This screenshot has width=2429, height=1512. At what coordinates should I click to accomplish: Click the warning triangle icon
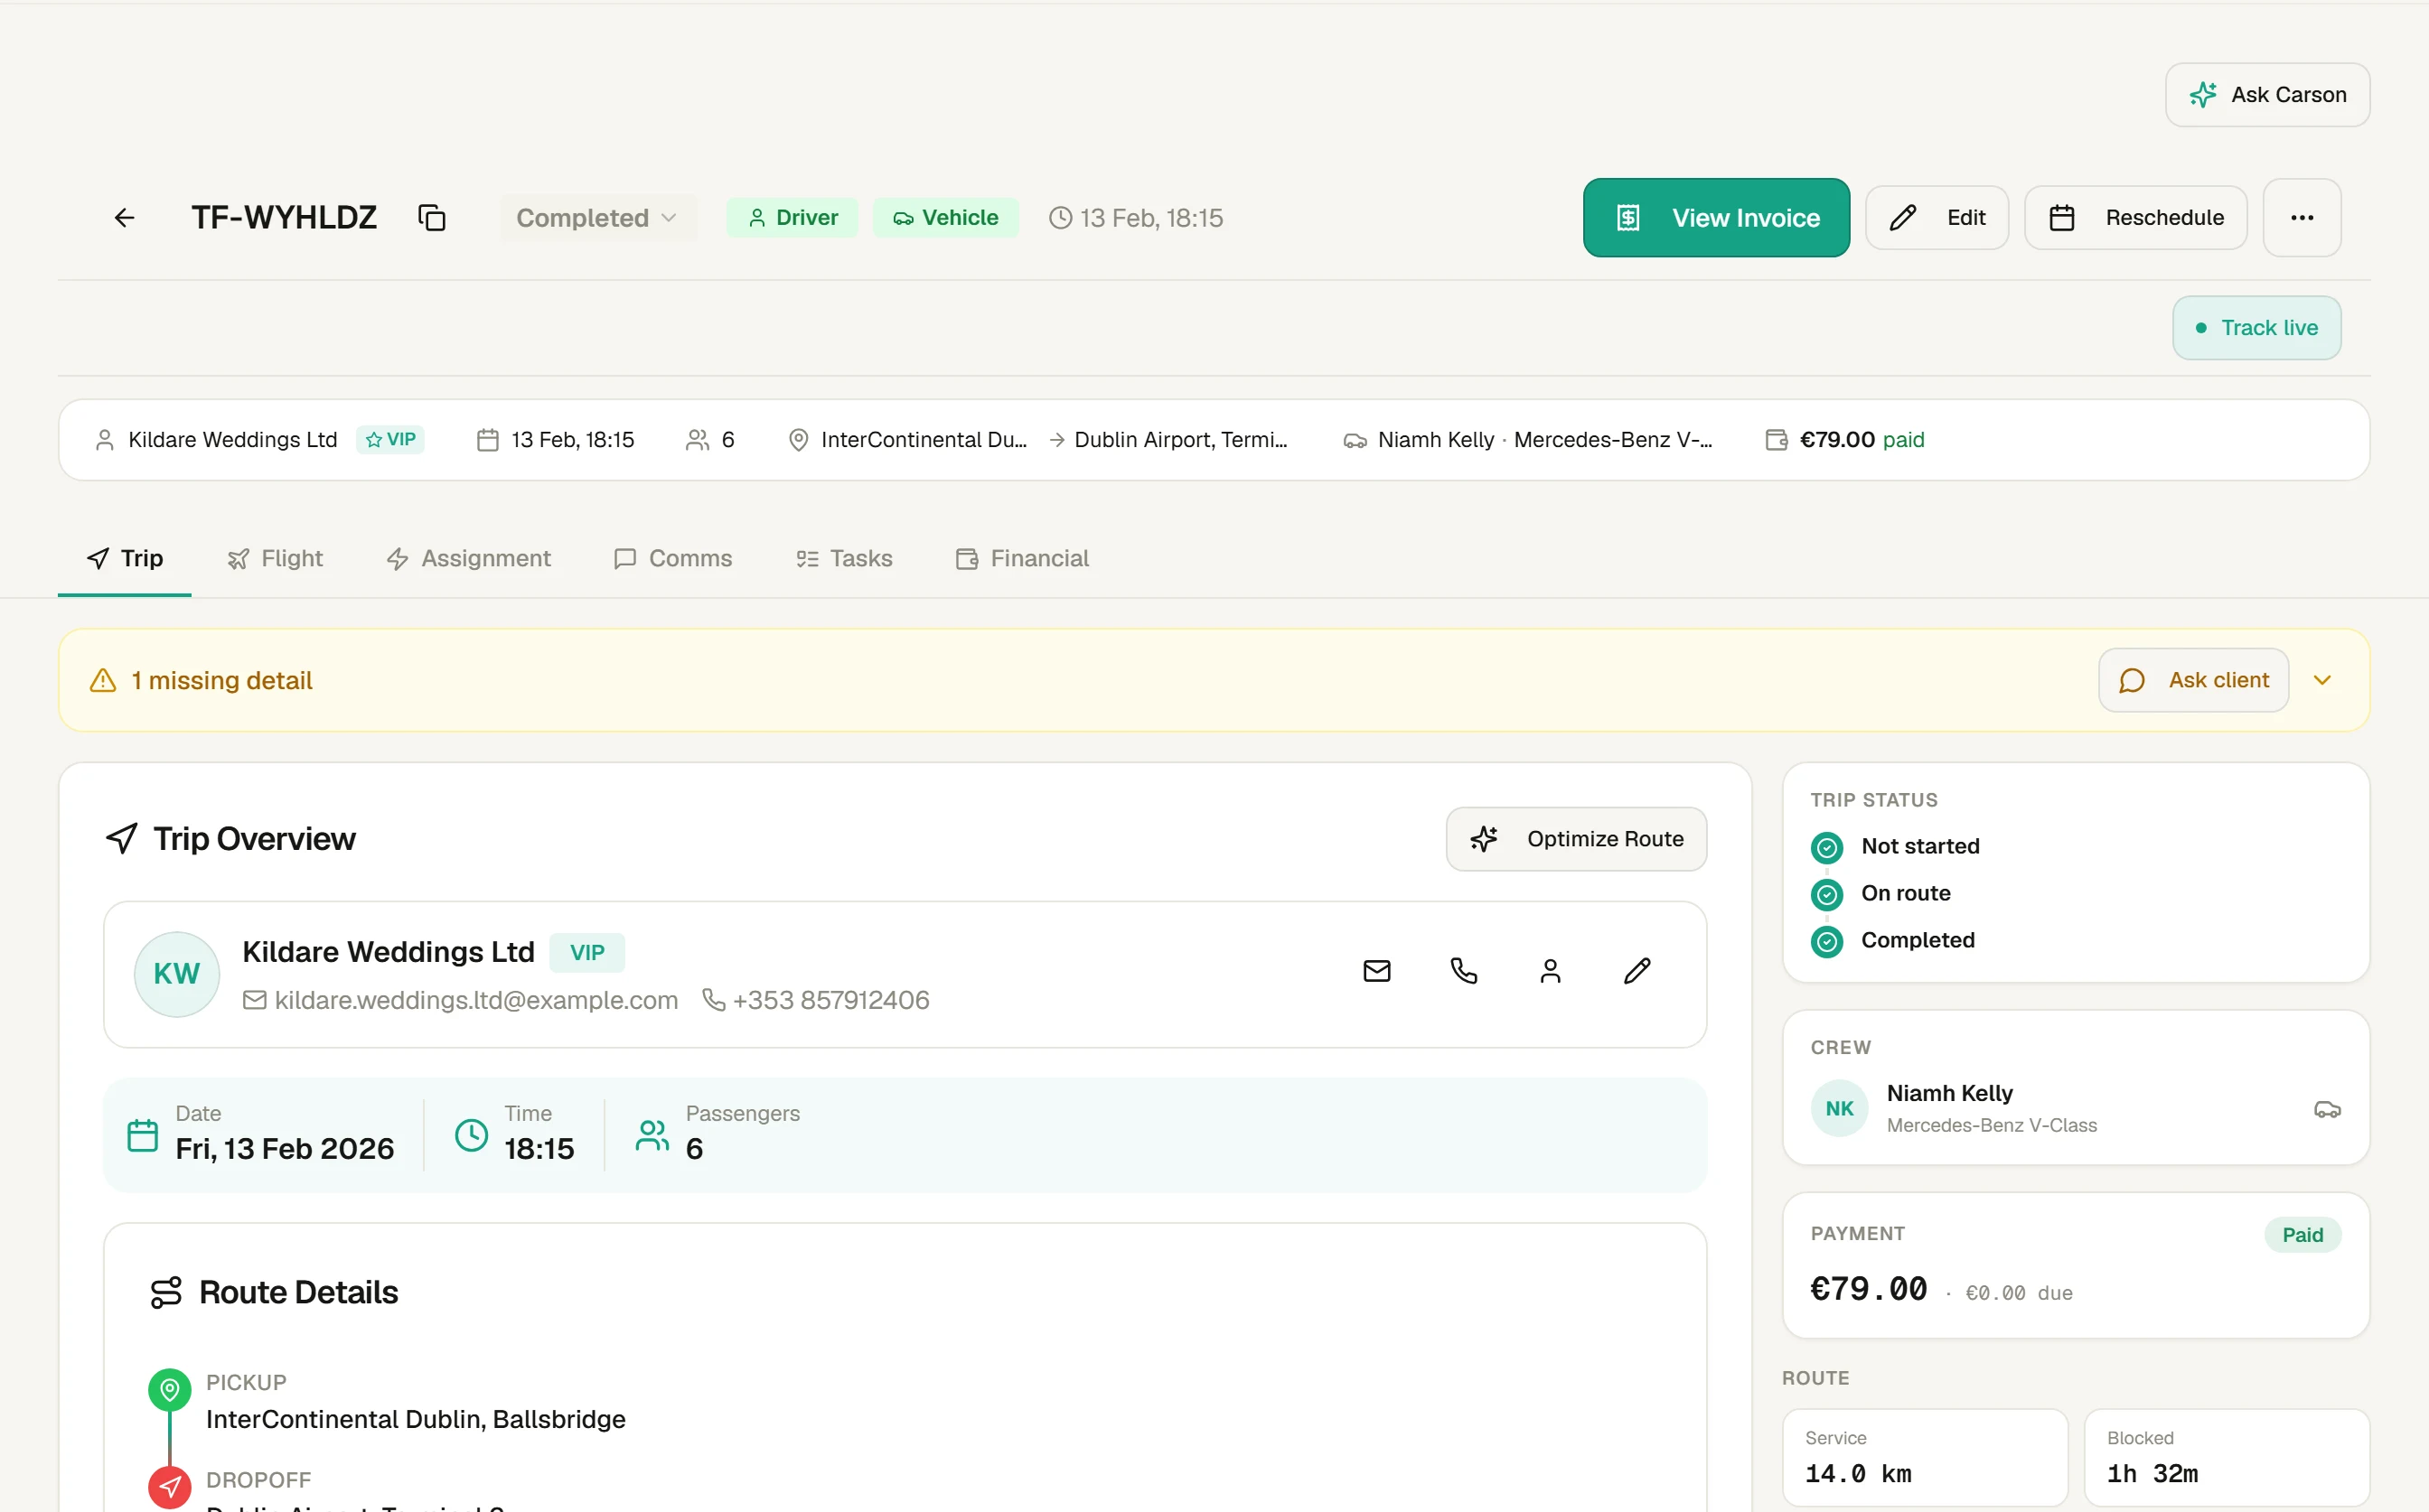(x=103, y=680)
